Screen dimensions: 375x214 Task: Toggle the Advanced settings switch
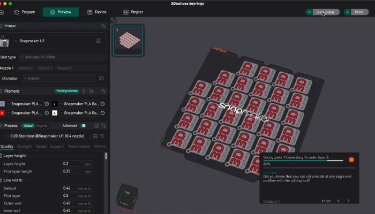click(x=83, y=126)
